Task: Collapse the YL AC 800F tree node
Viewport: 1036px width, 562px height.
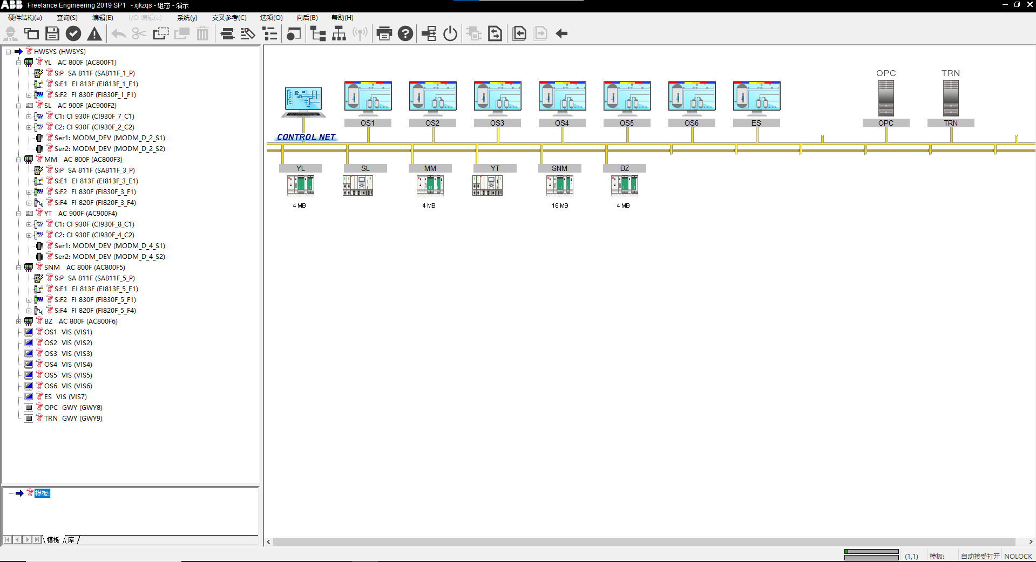Action: 19,63
